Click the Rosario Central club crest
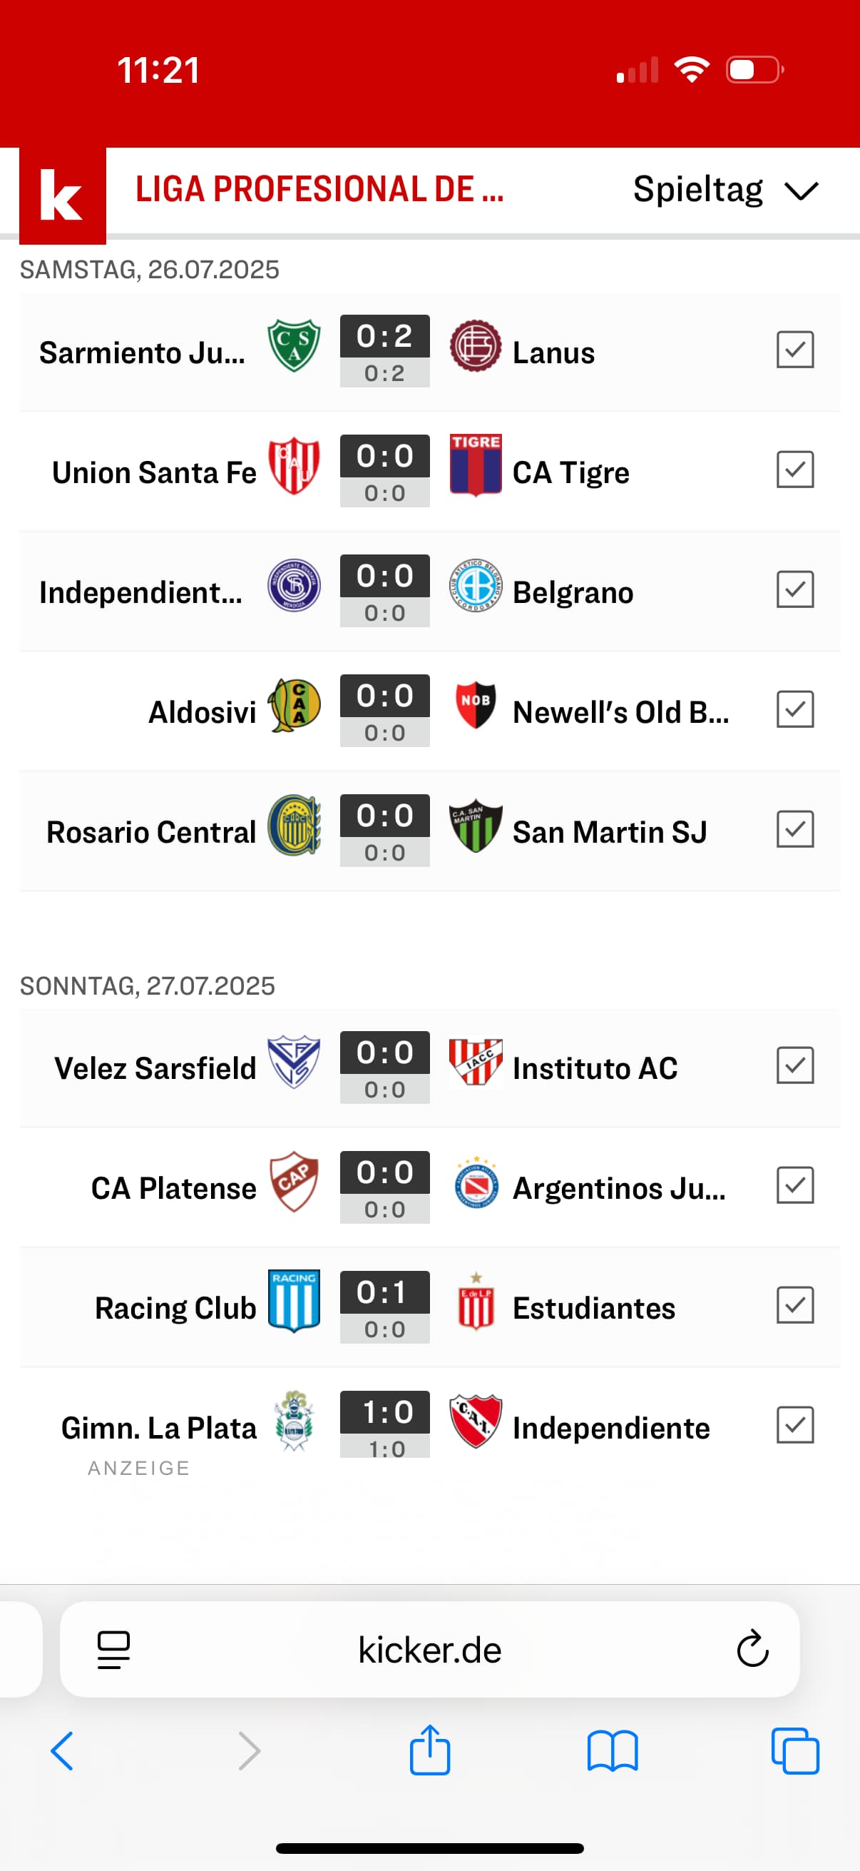Image resolution: width=860 pixels, height=1871 pixels. [x=294, y=825]
